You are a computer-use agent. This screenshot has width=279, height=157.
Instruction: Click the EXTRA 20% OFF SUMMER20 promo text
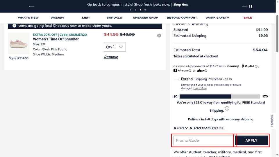[60, 35]
